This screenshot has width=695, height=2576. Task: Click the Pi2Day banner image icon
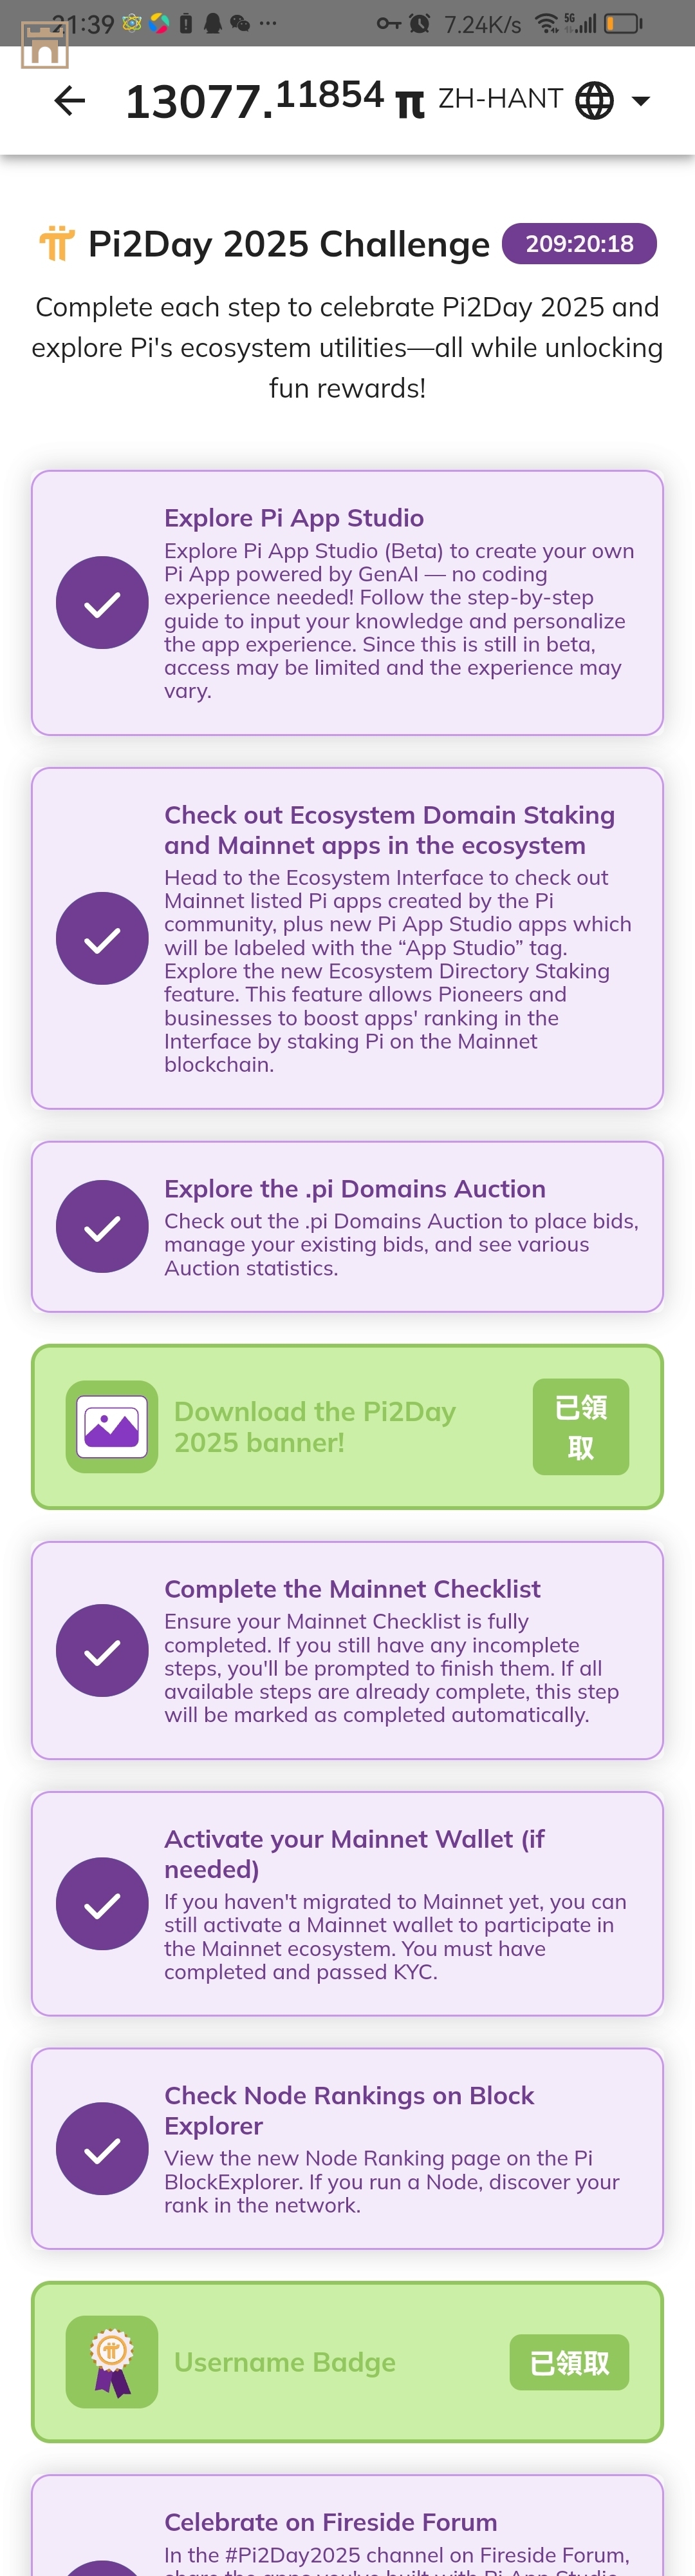112,1426
